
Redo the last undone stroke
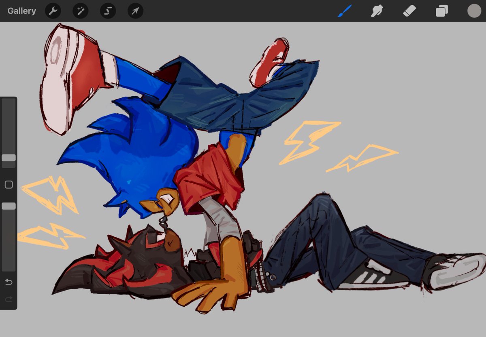(x=9, y=299)
